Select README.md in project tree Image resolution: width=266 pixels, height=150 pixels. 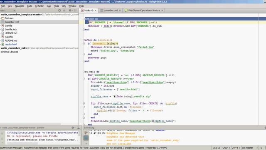coord(11,41)
